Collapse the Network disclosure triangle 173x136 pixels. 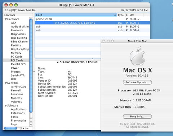(x=6, y=83)
